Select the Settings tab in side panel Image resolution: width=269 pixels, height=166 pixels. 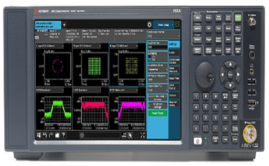coord(173,45)
